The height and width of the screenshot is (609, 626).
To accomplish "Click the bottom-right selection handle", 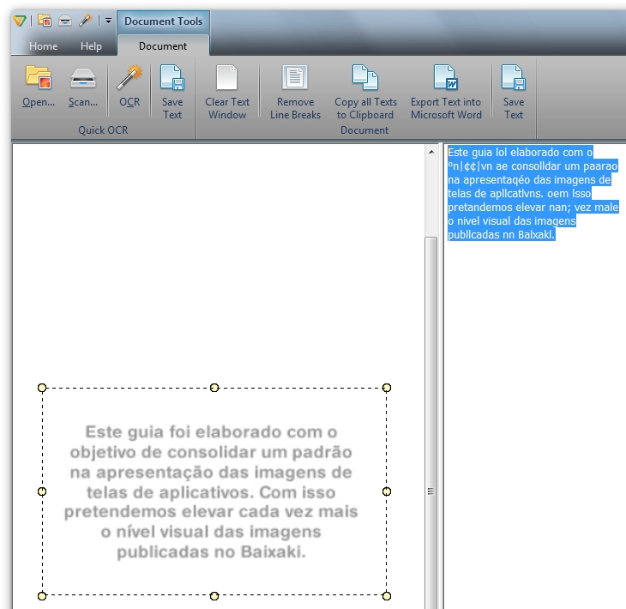I will pyautogui.click(x=387, y=596).
